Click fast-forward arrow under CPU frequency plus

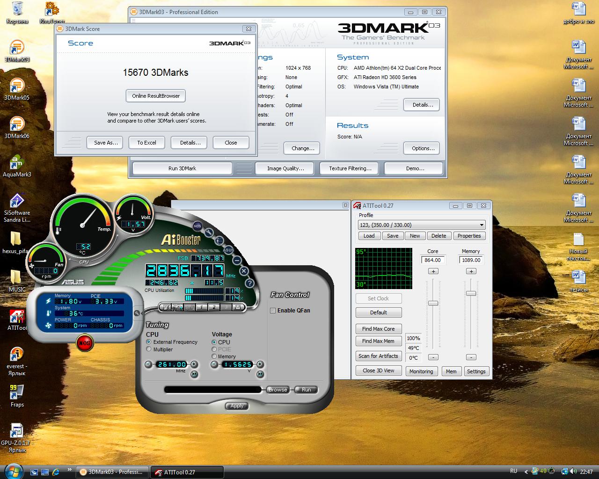point(194,374)
